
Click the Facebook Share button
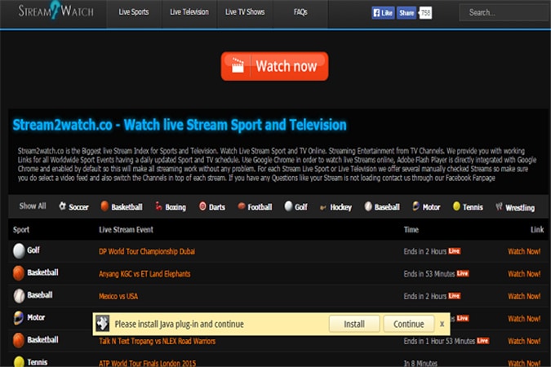[x=407, y=13]
